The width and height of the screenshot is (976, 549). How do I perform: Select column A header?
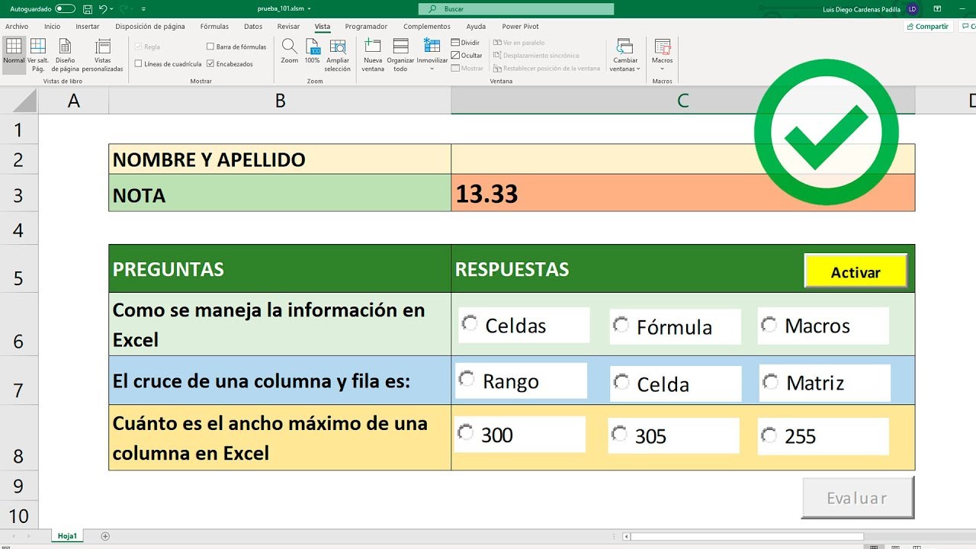coord(73,101)
